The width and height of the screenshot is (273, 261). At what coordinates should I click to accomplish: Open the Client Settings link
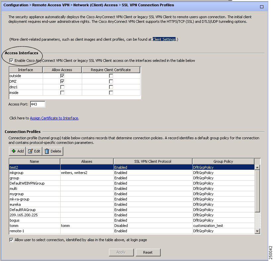[164, 39]
